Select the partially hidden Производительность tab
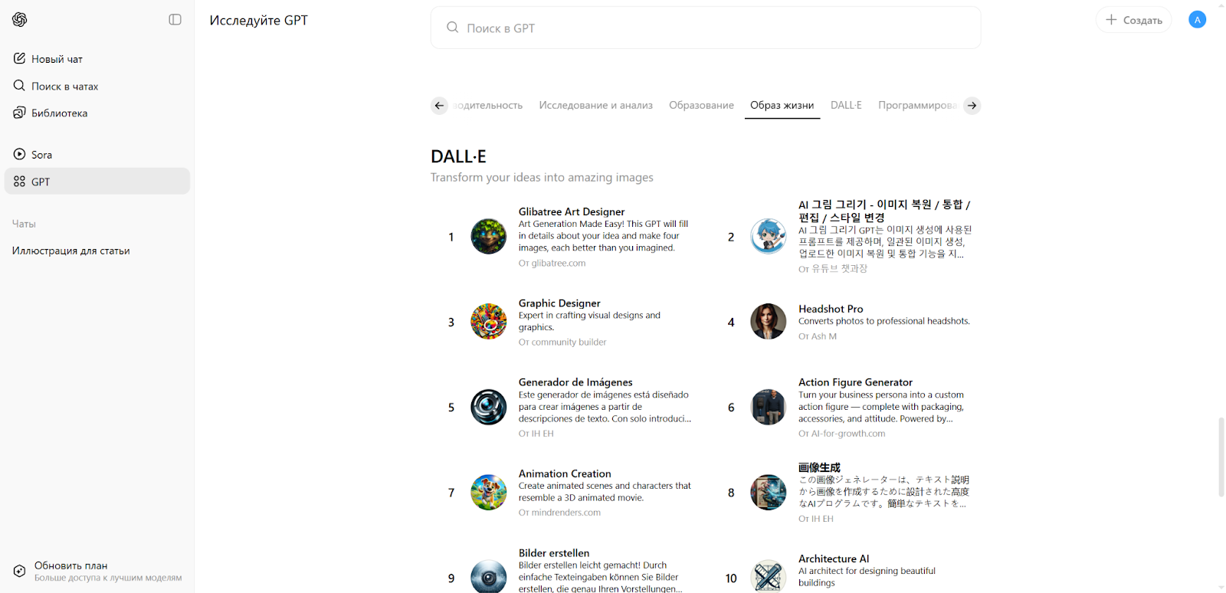Image resolution: width=1226 pixels, height=593 pixels. (x=487, y=105)
